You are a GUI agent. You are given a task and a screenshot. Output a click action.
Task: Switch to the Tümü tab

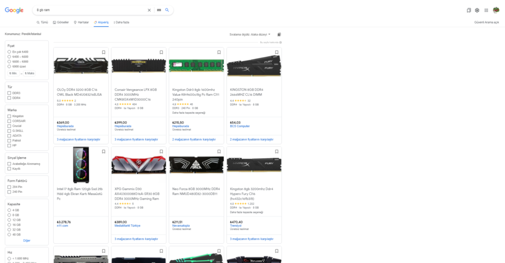42,22
